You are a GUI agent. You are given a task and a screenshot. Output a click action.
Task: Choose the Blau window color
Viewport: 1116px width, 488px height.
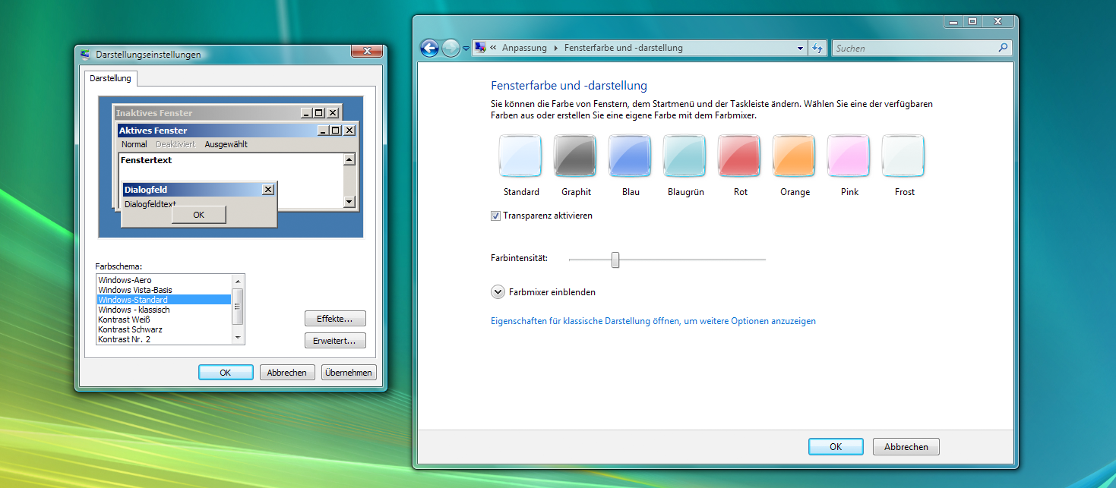tap(630, 156)
